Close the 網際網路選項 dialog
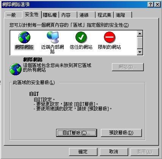The width and height of the screenshot is (162, 159). tap(157, 5)
